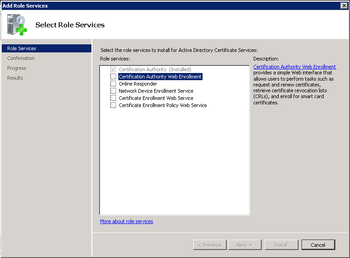
Task: Enable Certificate Enrollment Policy Web Service
Action: tap(113, 105)
